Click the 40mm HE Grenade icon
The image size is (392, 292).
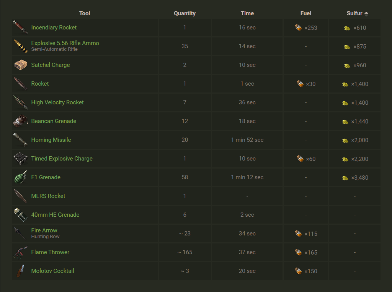coord(20,215)
